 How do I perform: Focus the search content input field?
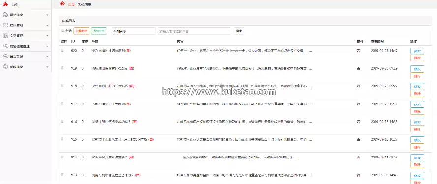[x=194, y=31]
